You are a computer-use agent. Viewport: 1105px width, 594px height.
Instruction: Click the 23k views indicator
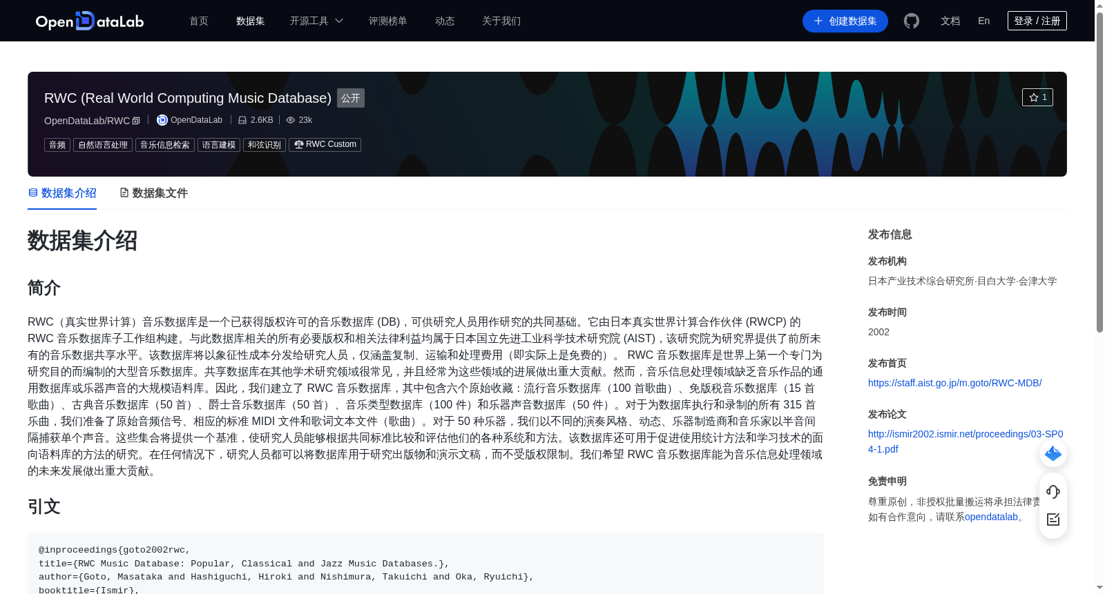pyautogui.click(x=299, y=120)
